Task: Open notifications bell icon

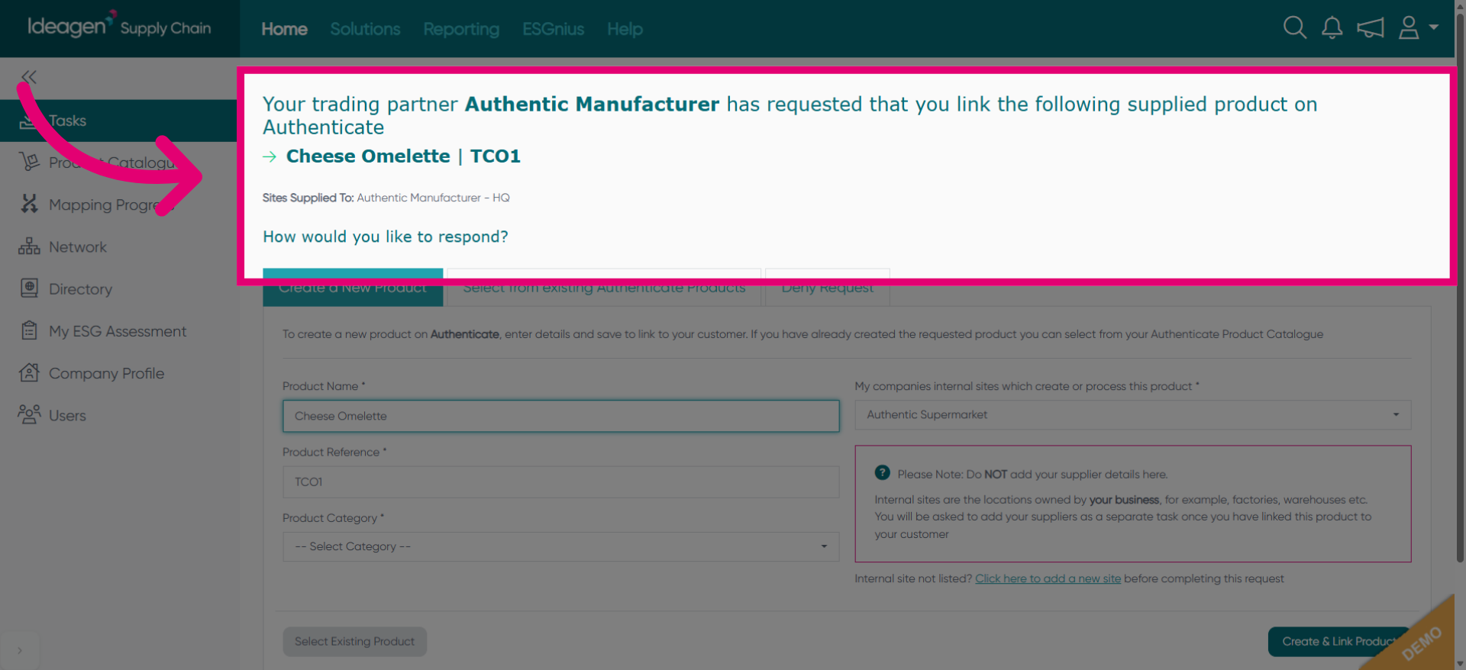Action: [x=1332, y=28]
